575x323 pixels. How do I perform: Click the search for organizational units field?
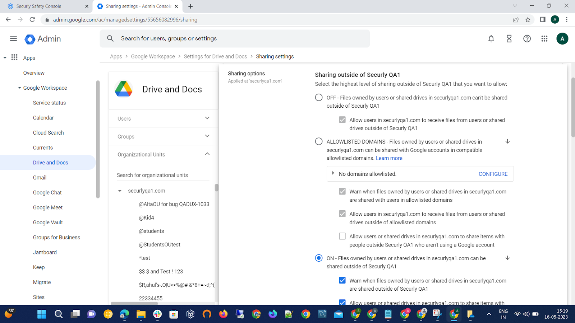[162, 175]
